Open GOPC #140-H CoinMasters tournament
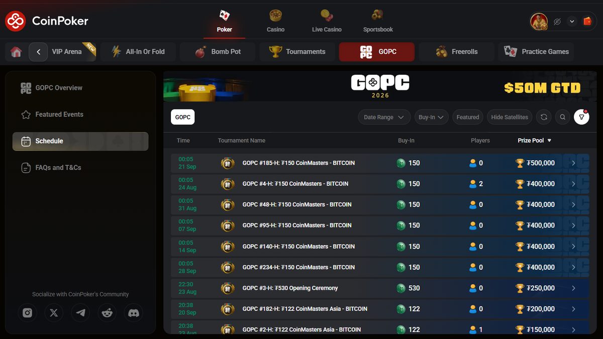This screenshot has height=339, width=603. (x=380, y=247)
